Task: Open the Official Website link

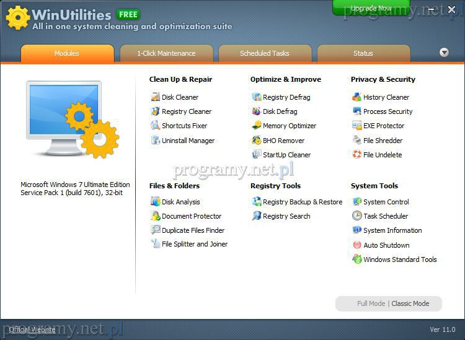Action: click(x=32, y=329)
